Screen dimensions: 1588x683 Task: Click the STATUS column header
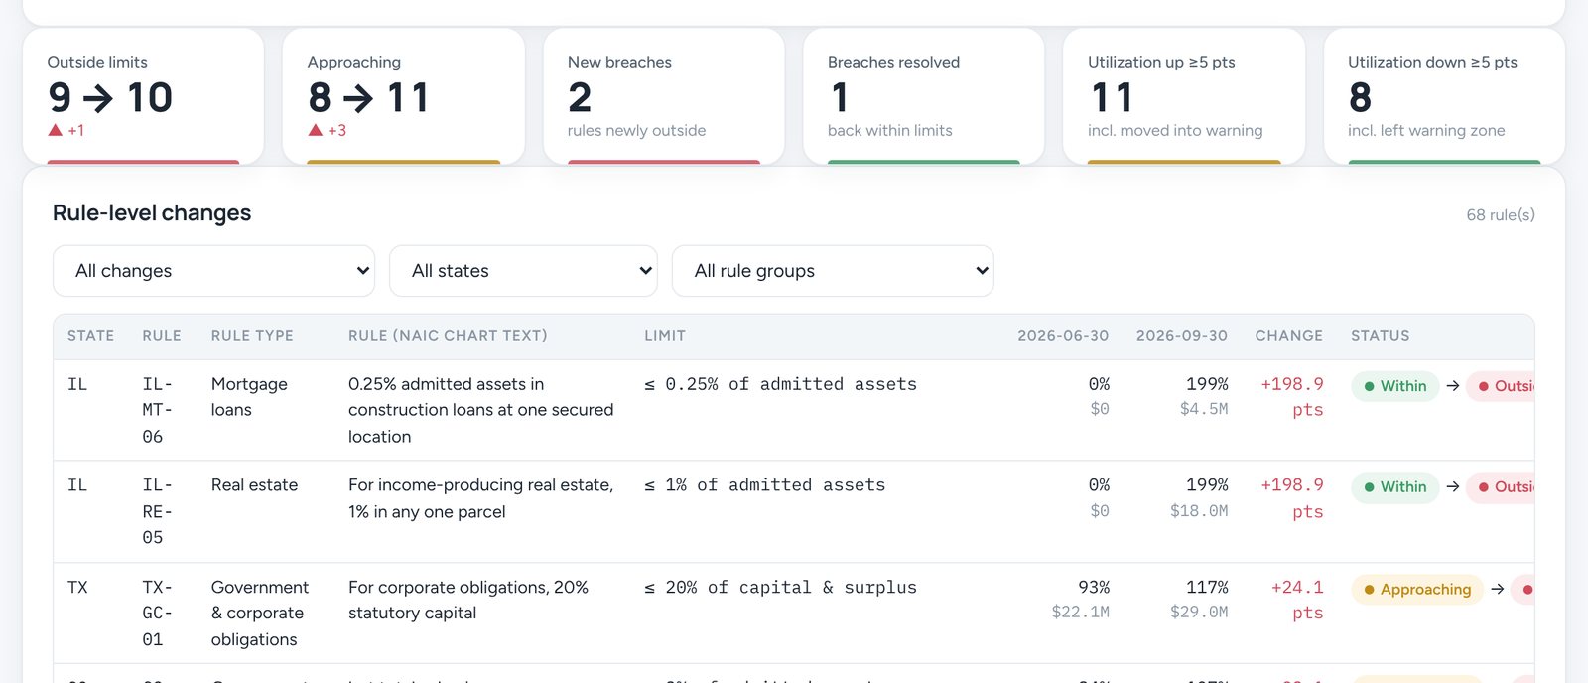[1380, 336]
